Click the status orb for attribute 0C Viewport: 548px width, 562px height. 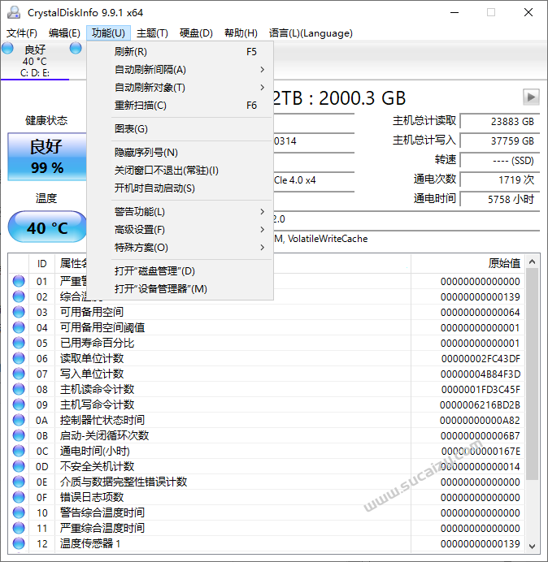pos(19,451)
